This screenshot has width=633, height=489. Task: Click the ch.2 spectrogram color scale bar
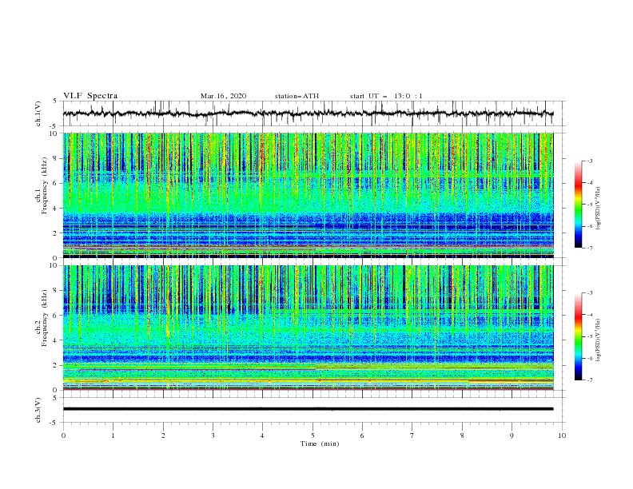(579, 336)
